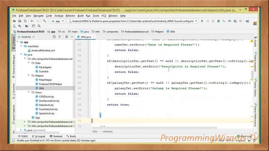
Task: Open the Terminal tool window
Action: click(56, 136)
